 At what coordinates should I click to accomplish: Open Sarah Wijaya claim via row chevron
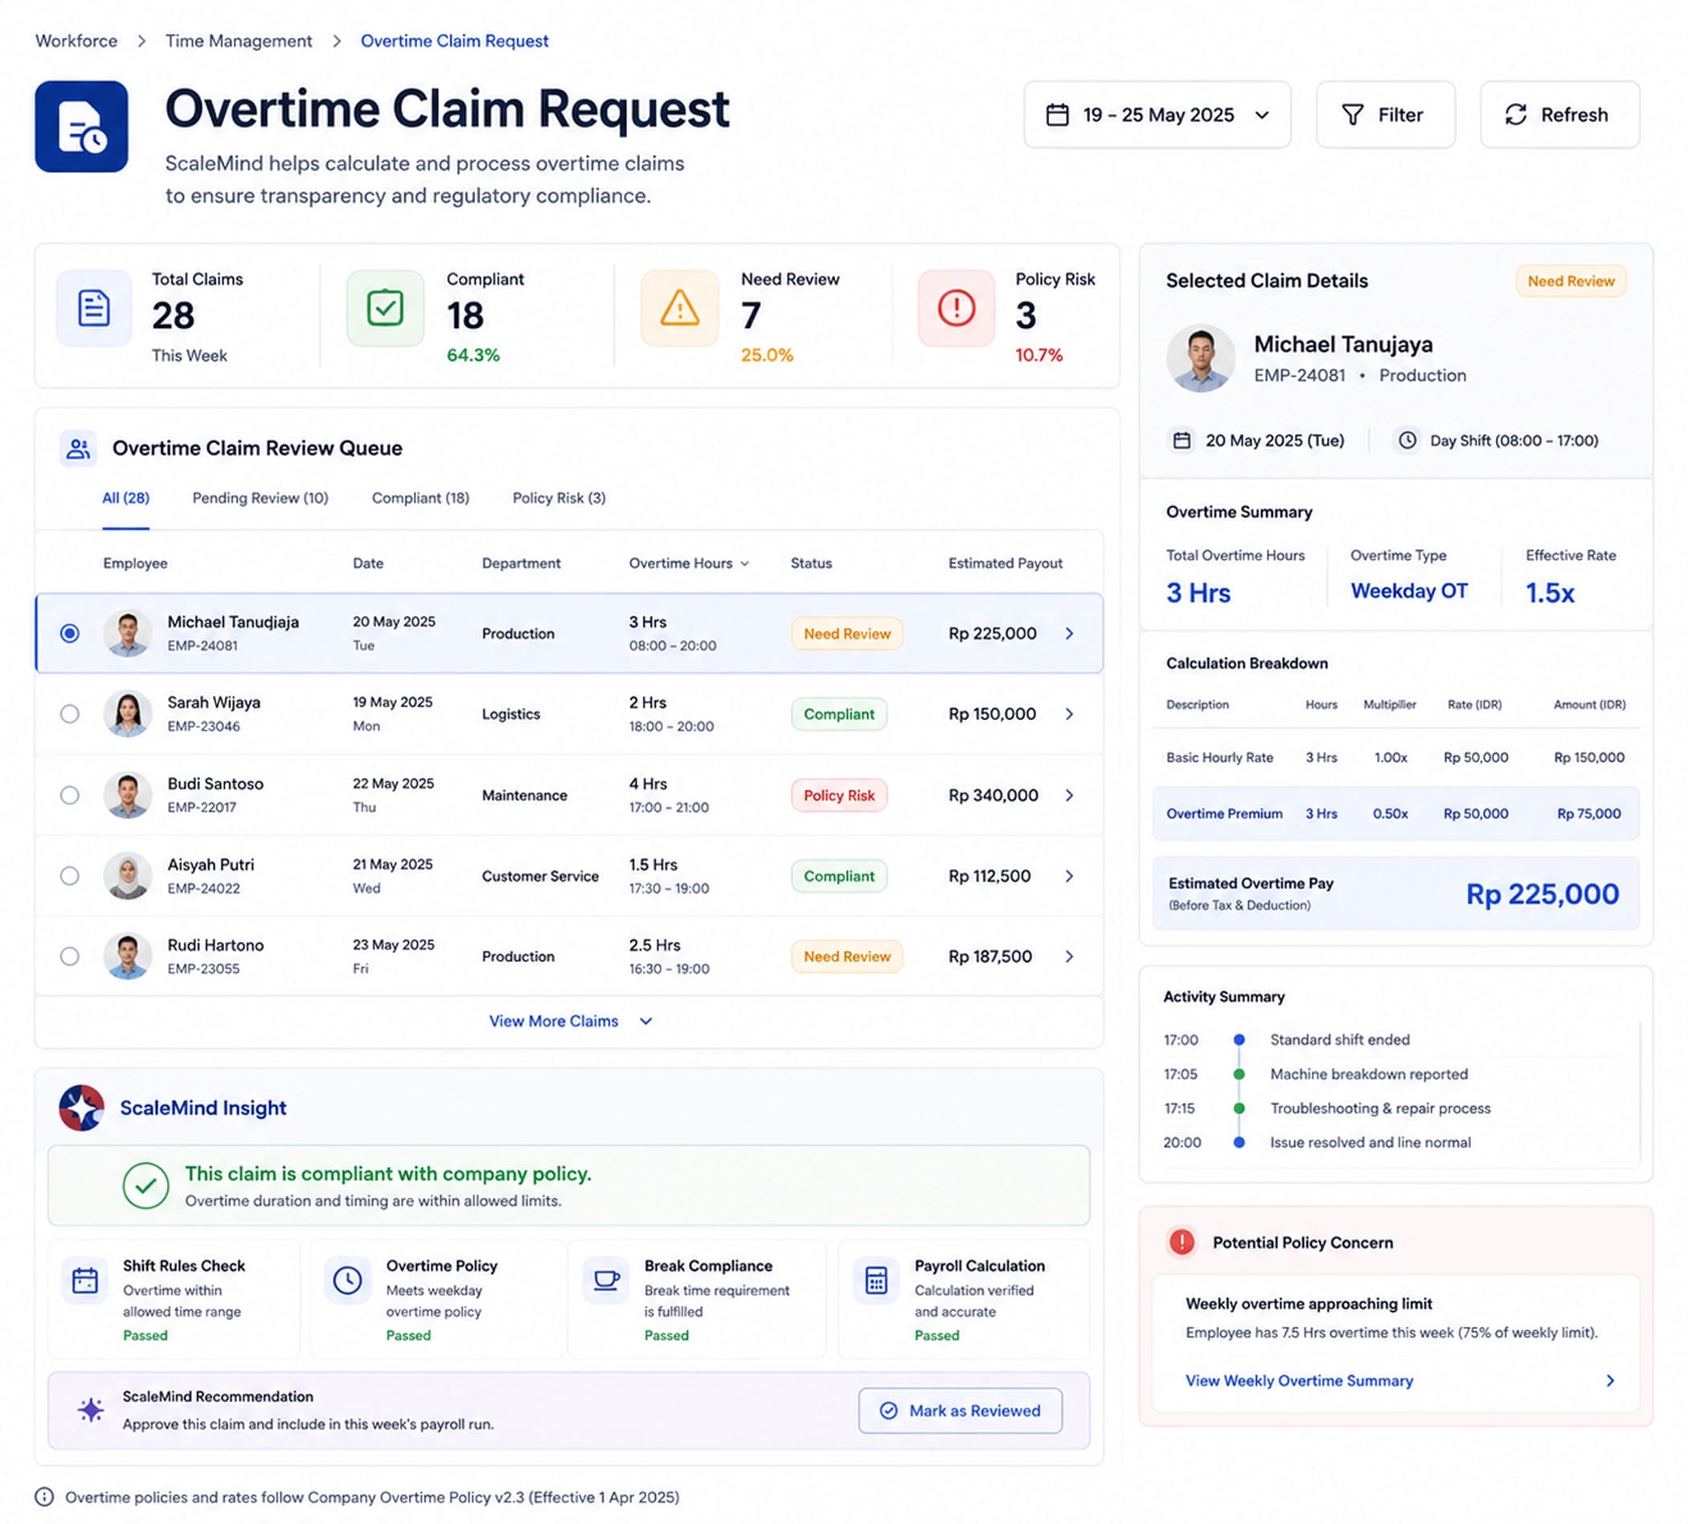[x=1069, y=714]
